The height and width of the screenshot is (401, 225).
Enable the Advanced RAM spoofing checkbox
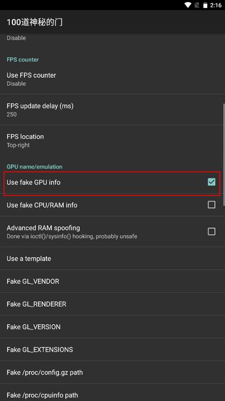(x=211, y=231)
